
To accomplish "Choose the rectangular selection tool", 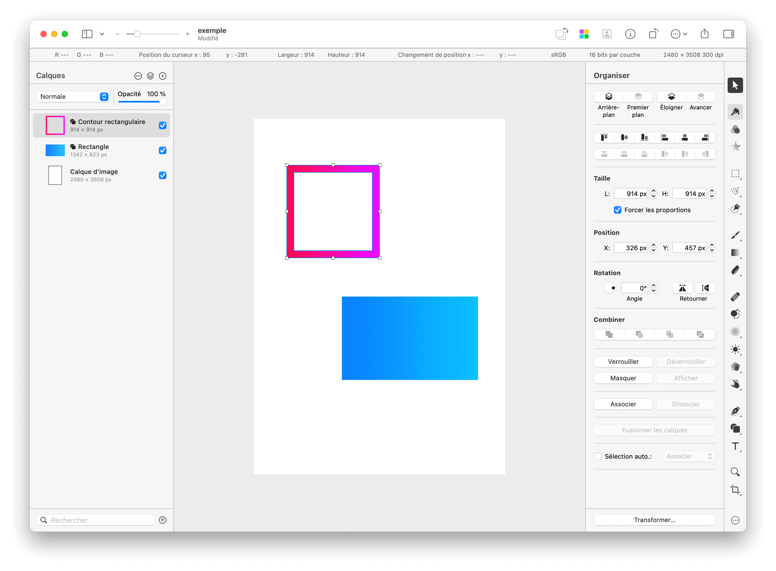I will pos(735,173).
